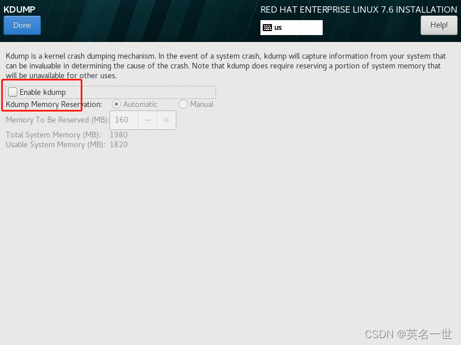The image size is (461, 345).
Task: Click the Enable kdump label text
Action: pyautogui.click(x=43, y=92)
